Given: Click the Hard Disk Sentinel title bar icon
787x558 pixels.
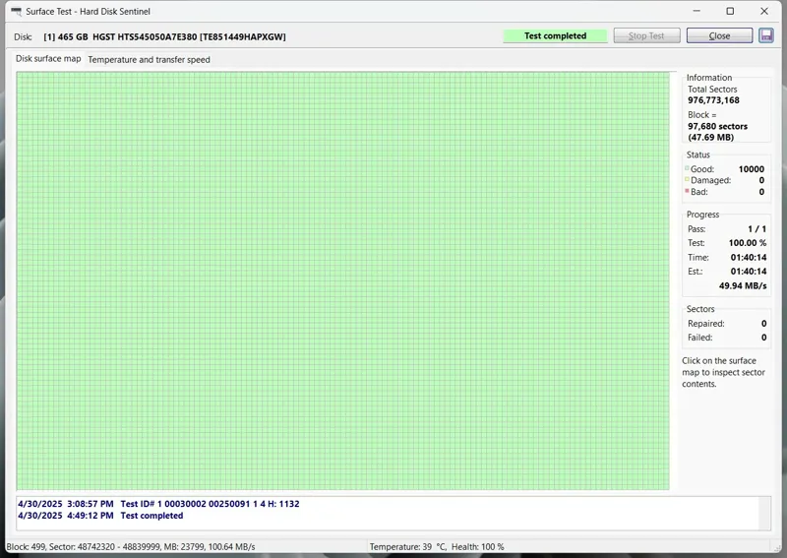Looking at the screenshot, I should (15, 11).
